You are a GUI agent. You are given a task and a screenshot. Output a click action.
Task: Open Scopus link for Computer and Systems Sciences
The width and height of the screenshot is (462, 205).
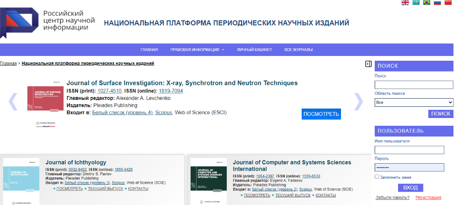pos(306,189)
